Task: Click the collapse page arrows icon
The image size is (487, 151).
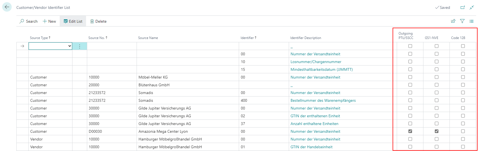Action: pos(472,7)
